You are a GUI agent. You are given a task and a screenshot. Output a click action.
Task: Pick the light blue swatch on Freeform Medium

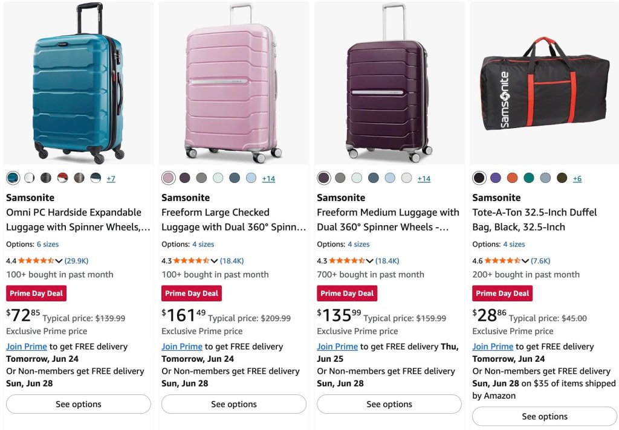click(x=390, y=178)
